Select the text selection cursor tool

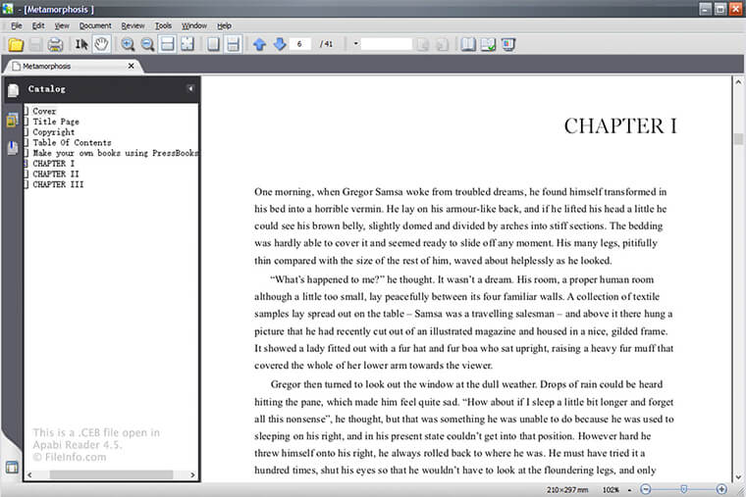[x=82, y=44]
